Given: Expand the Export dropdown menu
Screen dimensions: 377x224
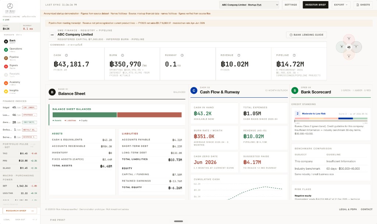Looking at the screenshot, I should [341, 5].
